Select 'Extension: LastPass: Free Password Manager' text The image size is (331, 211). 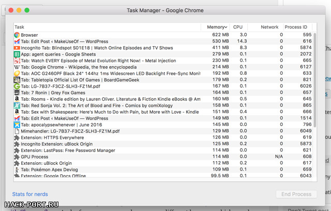tap(68, 150)
